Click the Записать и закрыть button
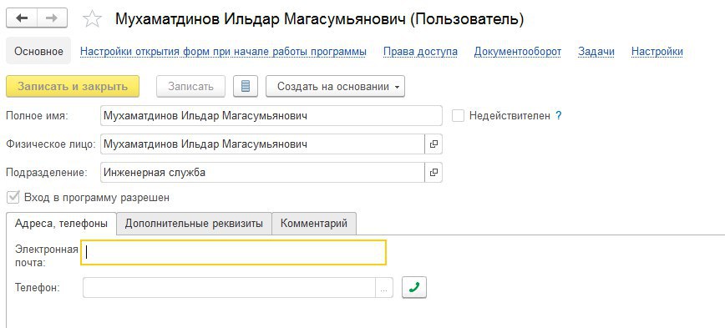The width and height of the screenshot is (725, 328). point(73,87)
